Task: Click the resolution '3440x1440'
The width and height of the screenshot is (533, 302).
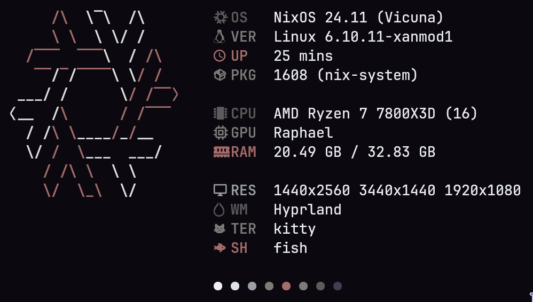Action: [x=397, y=190]
